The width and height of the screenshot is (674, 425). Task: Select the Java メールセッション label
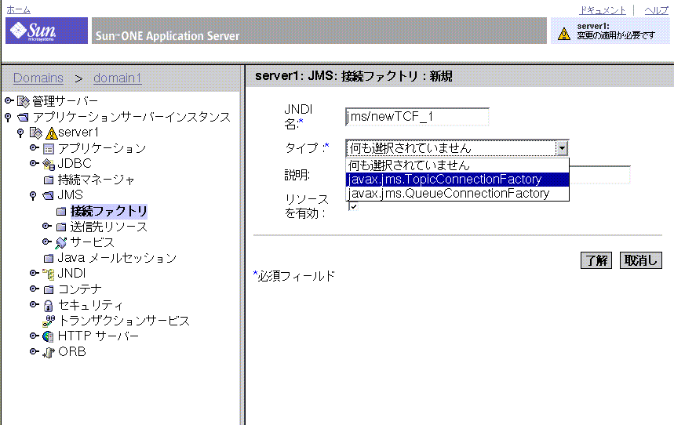coord(117,258)
